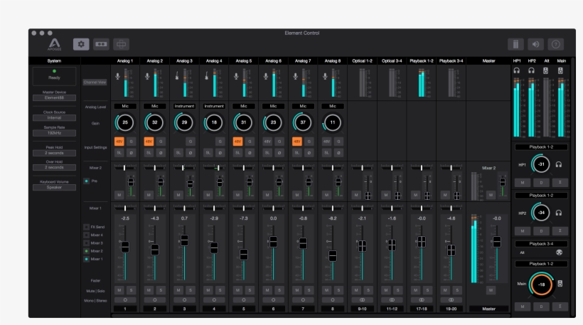Viewport: 583px width, 325px height.
Task: Click the Apogee logo
Action: (x=54, y=44)
